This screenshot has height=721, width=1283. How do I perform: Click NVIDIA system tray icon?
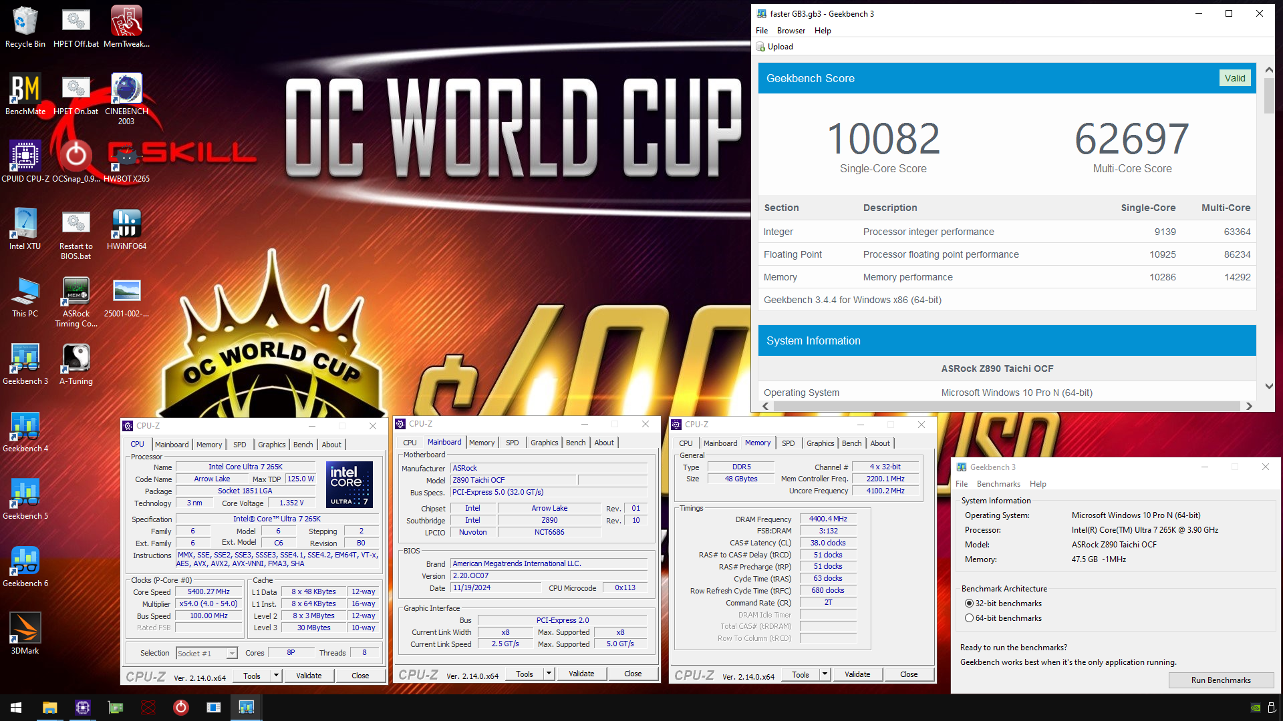pyautogui.click(x=1256, y=708)
